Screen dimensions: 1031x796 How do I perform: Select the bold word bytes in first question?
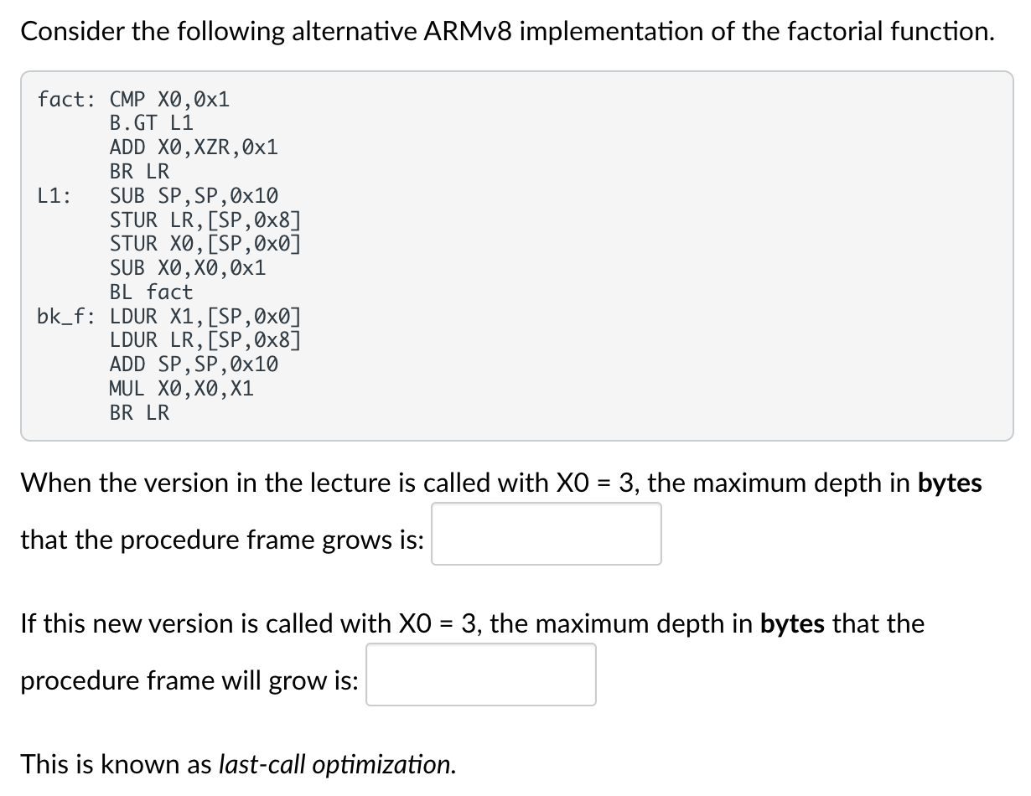pos(950,483)
